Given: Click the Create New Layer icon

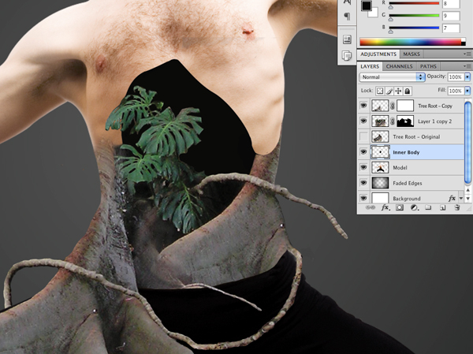Looking at the screenshot, I should pos(442,207).
